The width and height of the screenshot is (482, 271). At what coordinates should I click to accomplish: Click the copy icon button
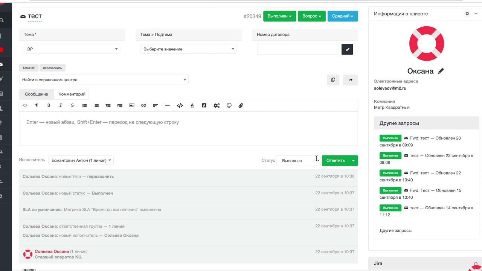333,80
